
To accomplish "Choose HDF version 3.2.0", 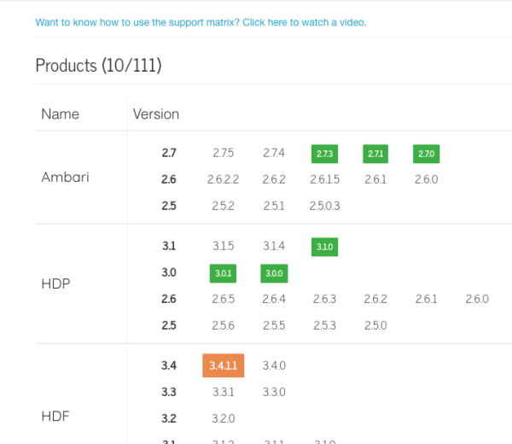I will (x=223, y=418).
